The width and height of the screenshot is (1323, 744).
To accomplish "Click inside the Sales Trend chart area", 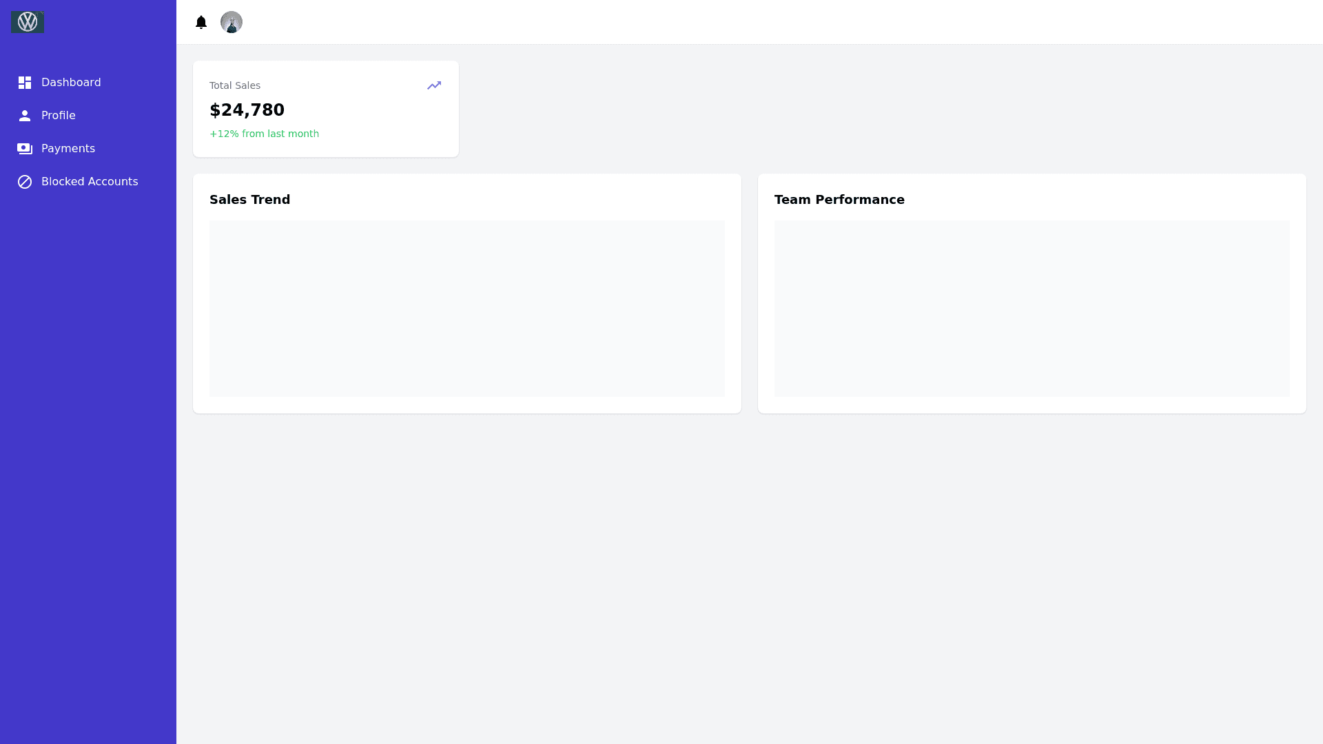I will point(466,309).
